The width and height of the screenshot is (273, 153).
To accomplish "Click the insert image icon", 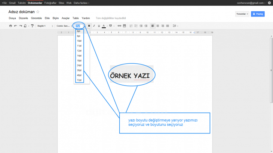I will click(124, 26).
